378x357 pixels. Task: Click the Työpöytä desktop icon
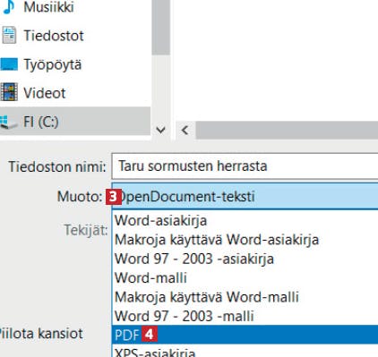9,64
